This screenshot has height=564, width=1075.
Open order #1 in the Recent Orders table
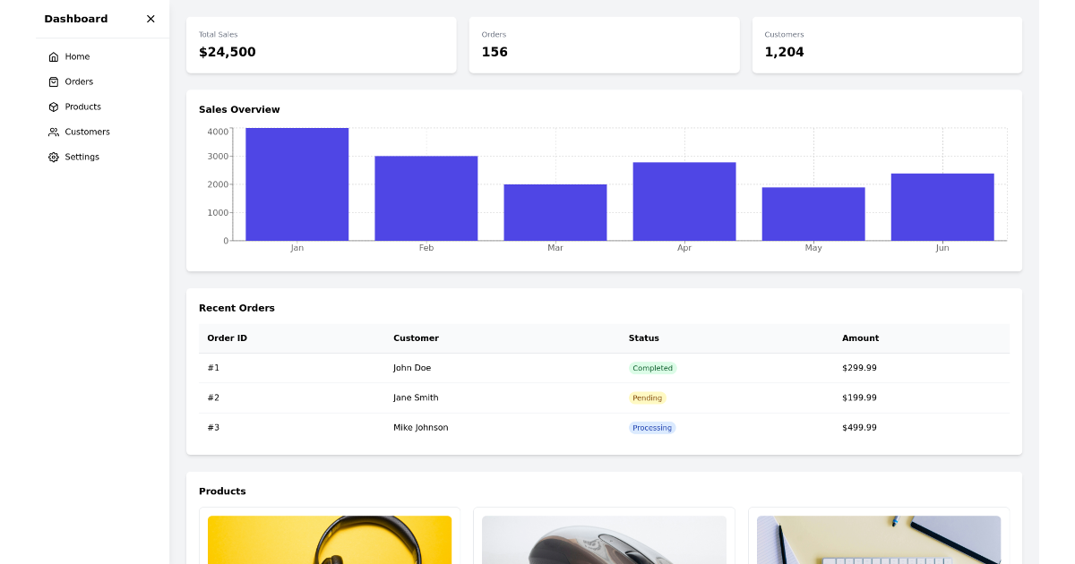point(213,368)
